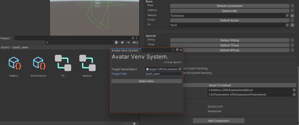Click Default Locomotion Base layer button

point(230,6)
